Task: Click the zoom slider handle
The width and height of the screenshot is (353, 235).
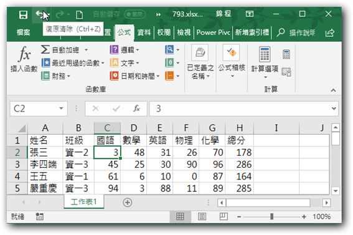Action: [x=271, y=216]
